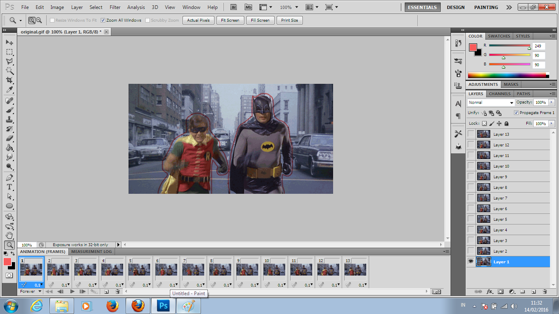Screen dimensions: 559x314
Task: Hide Layer 1 via eye icon
Action: 471,262
